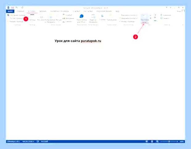191x149 pixels.
Task: Click the zoom slider in the status bar
Action: pos(169,141)
